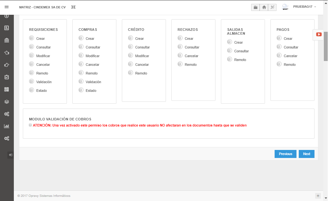The image size is (328, 201).
Task: Enable Remoto under PAGOS
Action: point(279,64)
